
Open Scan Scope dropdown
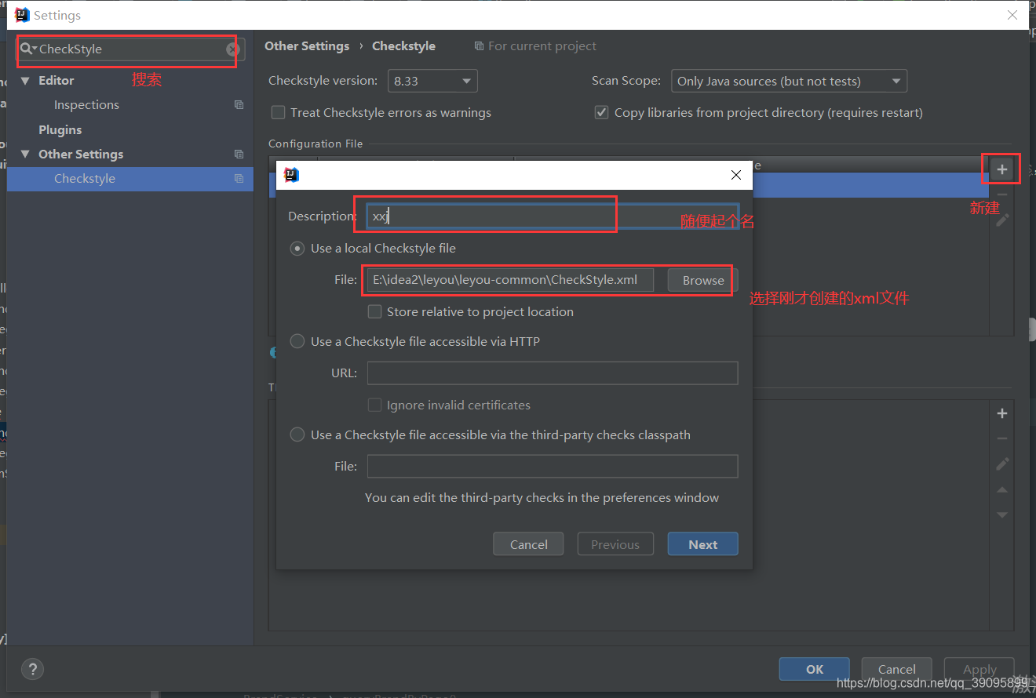point(789,81)
